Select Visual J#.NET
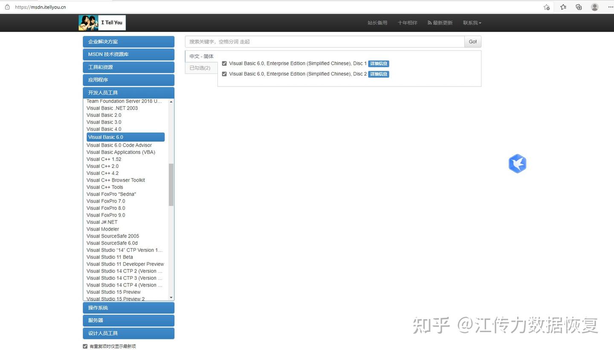The height and width of the screenshot is (350, 614). click(102, 222)
